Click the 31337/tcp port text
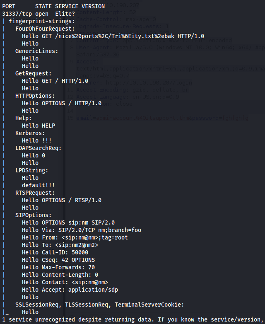The image size is (265, 324). [x=17, y=14]
